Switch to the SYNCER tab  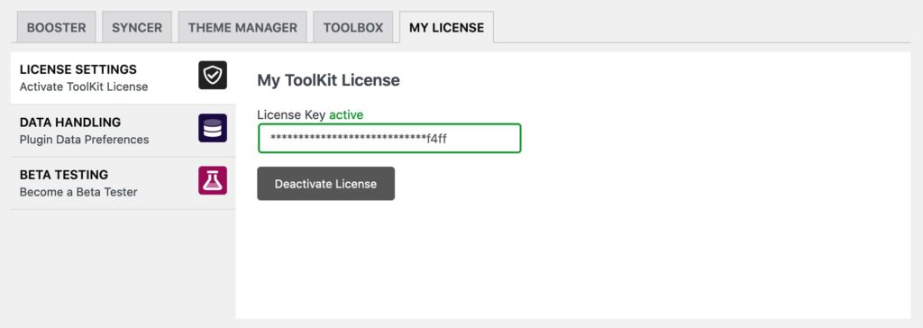click(137, 27)
